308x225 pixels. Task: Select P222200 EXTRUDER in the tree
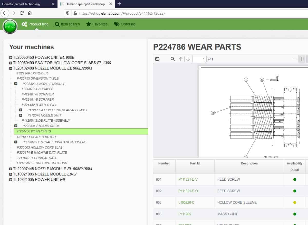coord(32,73)
